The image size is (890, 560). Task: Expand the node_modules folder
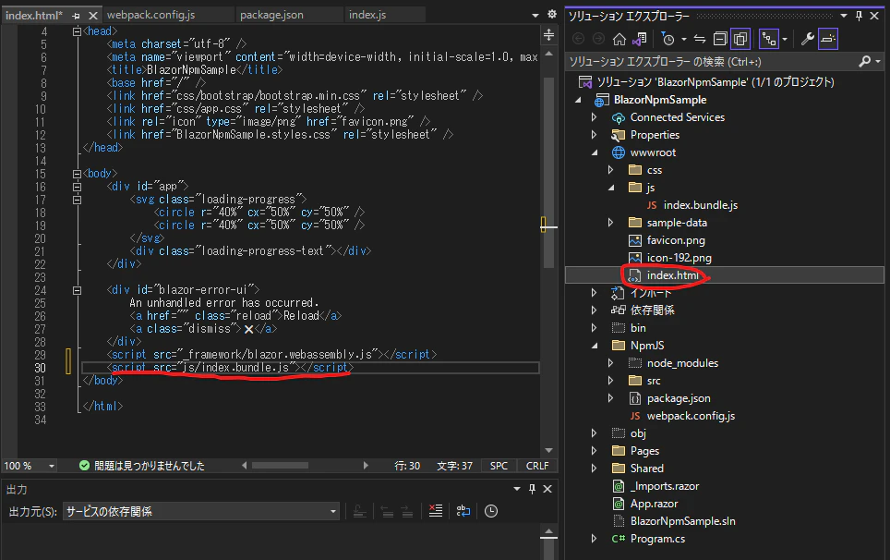[611, 363]
